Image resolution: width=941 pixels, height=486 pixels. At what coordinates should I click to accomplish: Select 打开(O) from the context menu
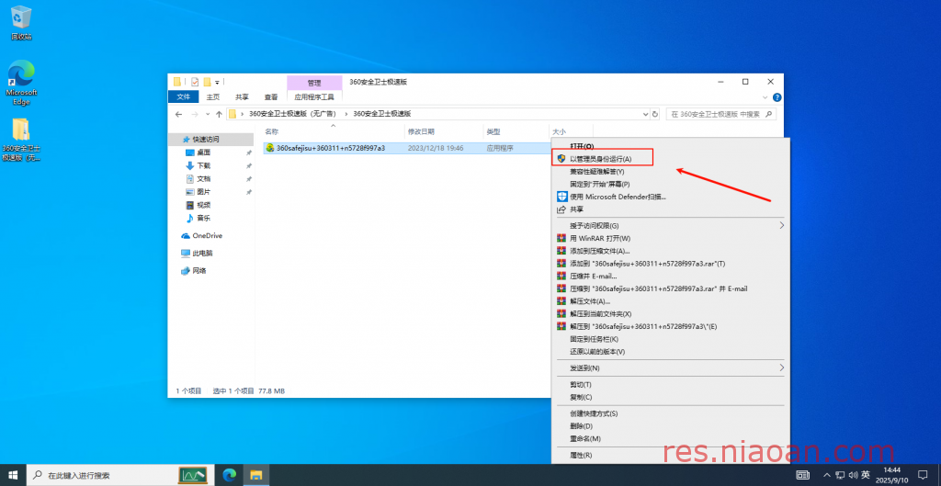(x=582, y=146)
